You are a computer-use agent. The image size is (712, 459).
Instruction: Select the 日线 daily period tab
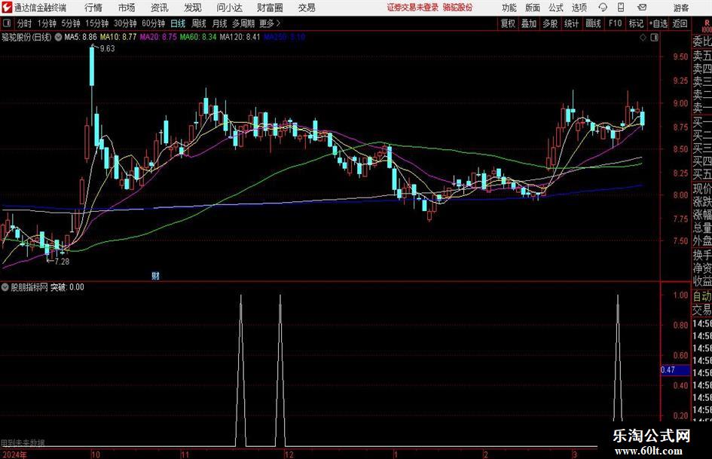point(178,23)
